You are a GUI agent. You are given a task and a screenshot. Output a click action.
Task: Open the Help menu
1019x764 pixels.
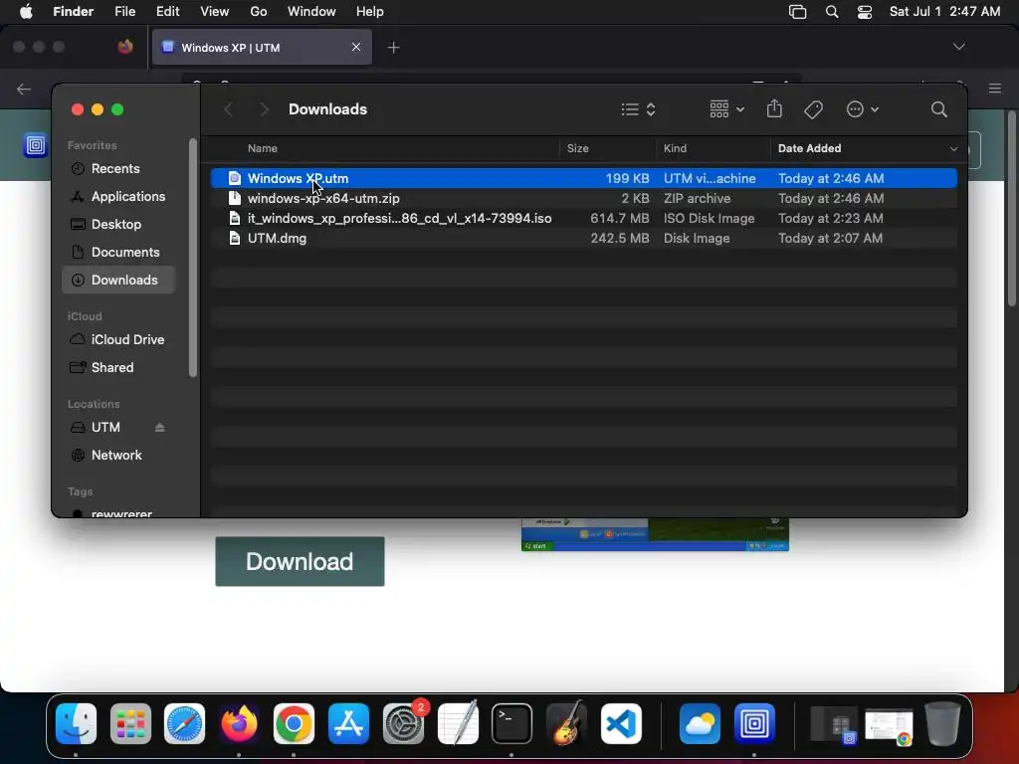370,12
